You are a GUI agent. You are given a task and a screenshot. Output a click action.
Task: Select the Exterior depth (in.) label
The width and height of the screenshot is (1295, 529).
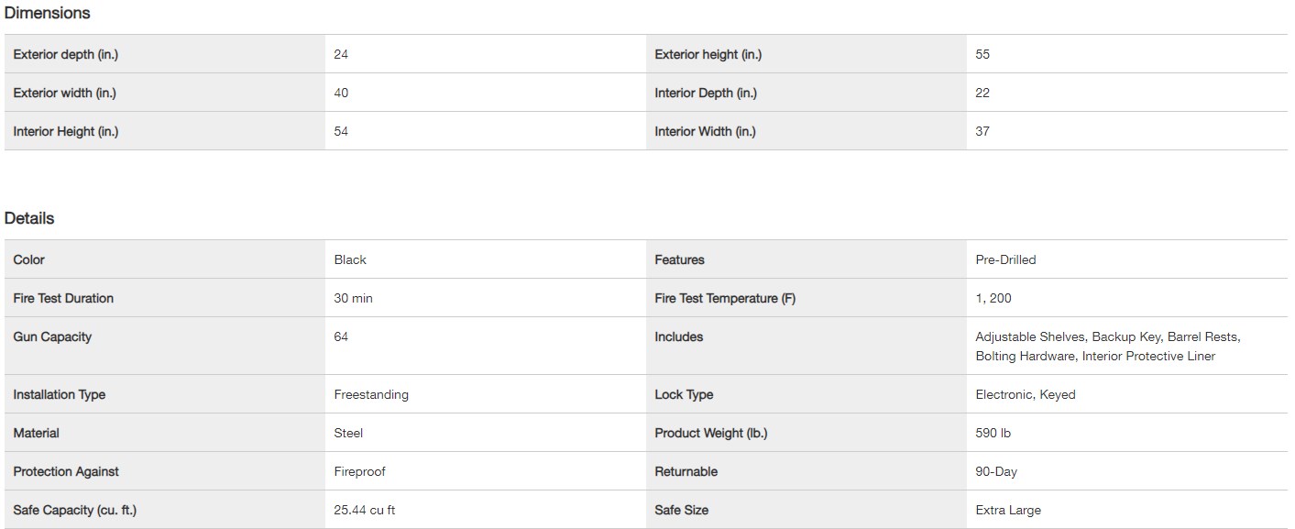click(x=66, y=54)
